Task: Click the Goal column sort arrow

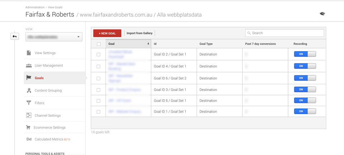Action: tap(148, 44)
